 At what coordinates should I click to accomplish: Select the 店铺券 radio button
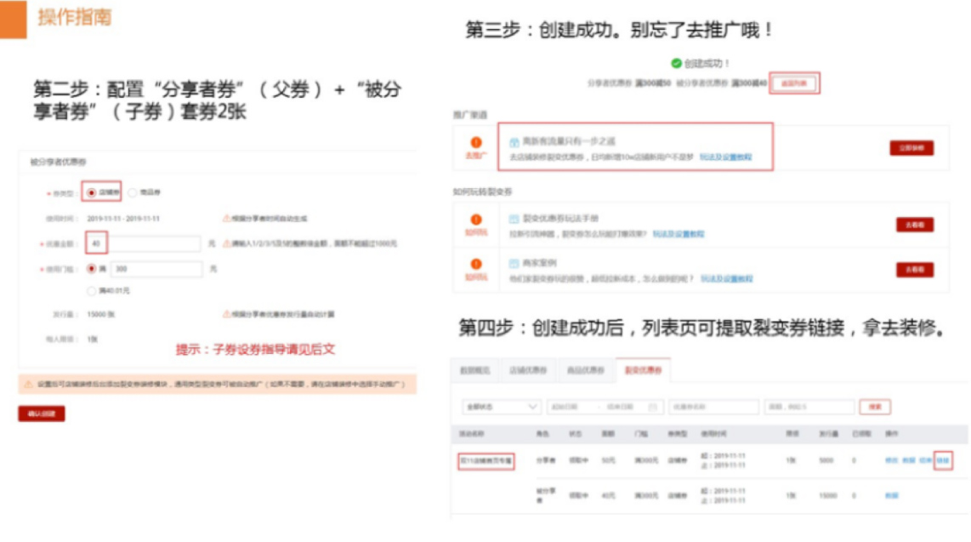89,191
